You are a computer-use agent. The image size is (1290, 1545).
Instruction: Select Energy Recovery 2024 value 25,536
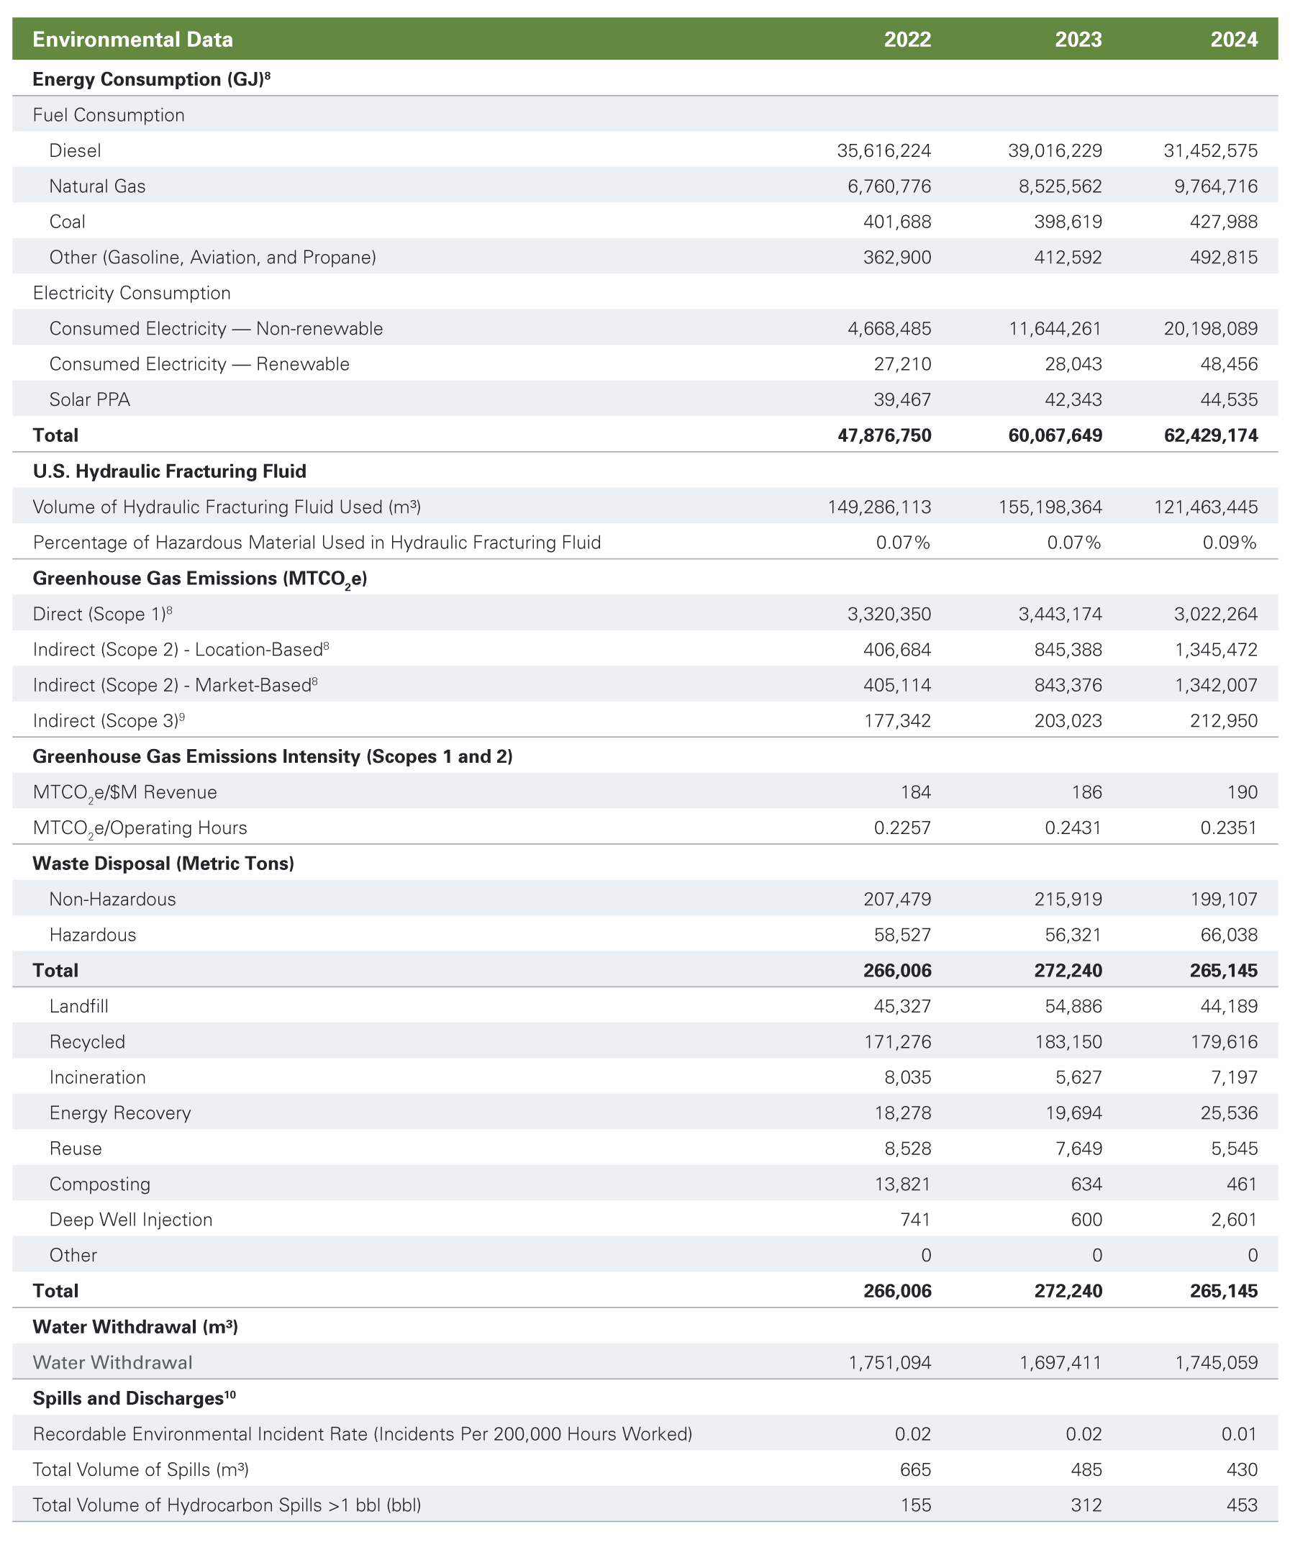click(x=1229, y=1113)
